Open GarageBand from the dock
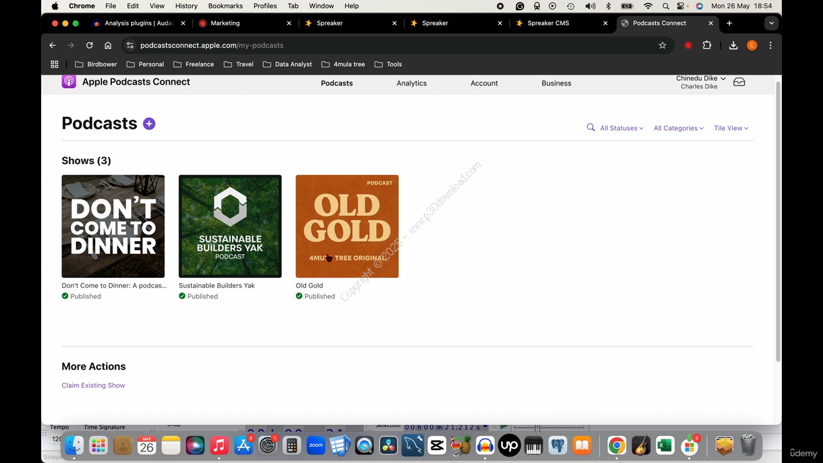Image resolution: width=823 pixels, height=463 pixels. coord(640,445)
